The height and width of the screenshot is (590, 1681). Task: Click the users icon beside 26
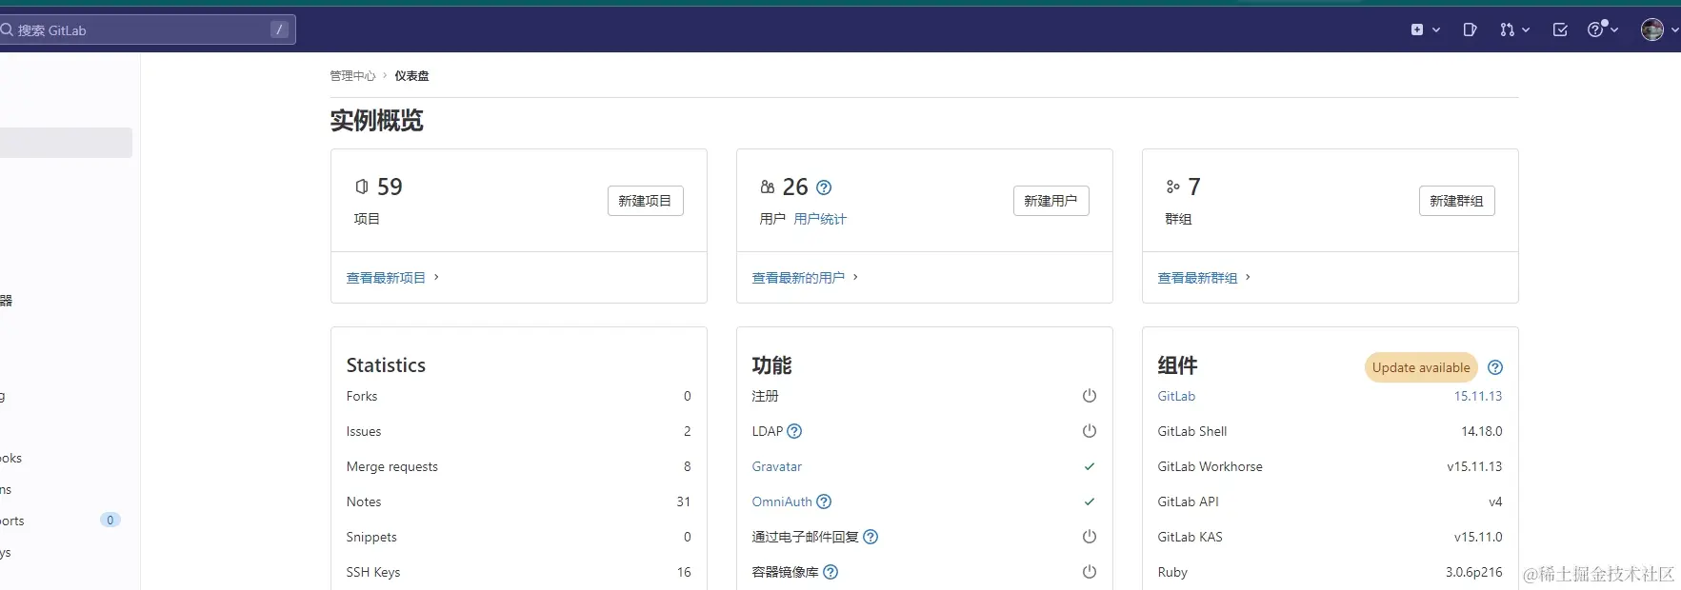(x=768, y=187)
